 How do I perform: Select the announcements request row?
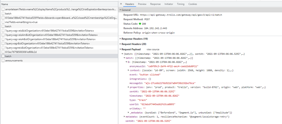click(59, 60)
